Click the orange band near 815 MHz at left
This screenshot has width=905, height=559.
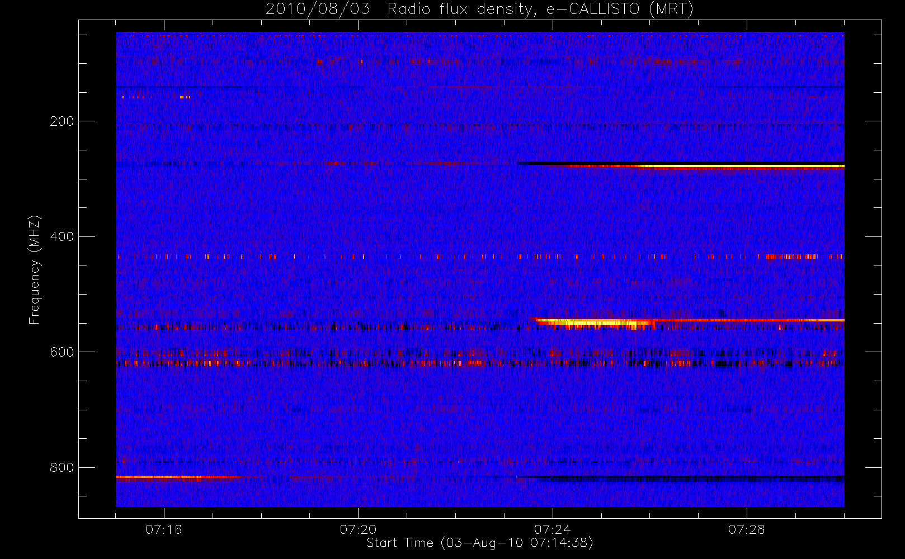[x=179, y=478]
